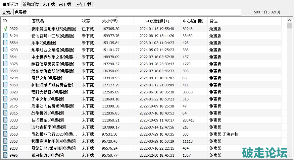Show the 正在下载 tab

coord(83,5)
